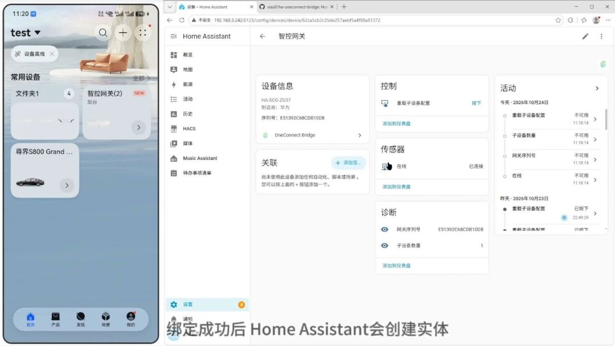Tap the plus add icon in the phone app

[x=123, y=33]
